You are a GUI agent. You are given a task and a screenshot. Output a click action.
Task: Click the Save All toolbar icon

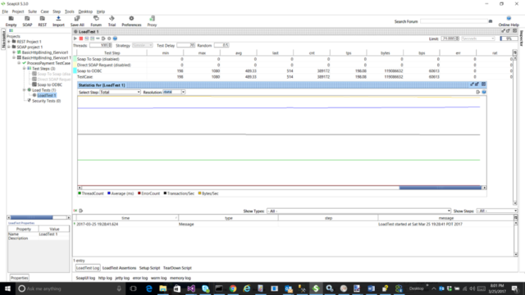click(77, 19)
